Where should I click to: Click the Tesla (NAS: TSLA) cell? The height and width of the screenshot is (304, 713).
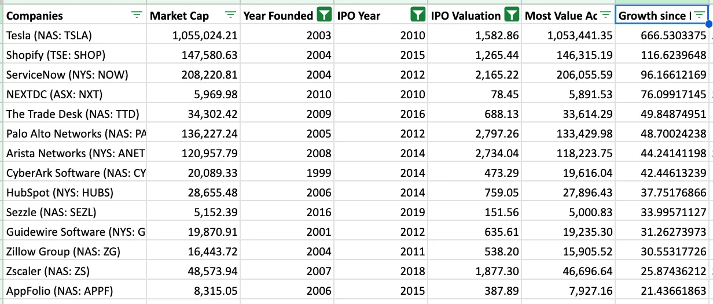point(49,35)
